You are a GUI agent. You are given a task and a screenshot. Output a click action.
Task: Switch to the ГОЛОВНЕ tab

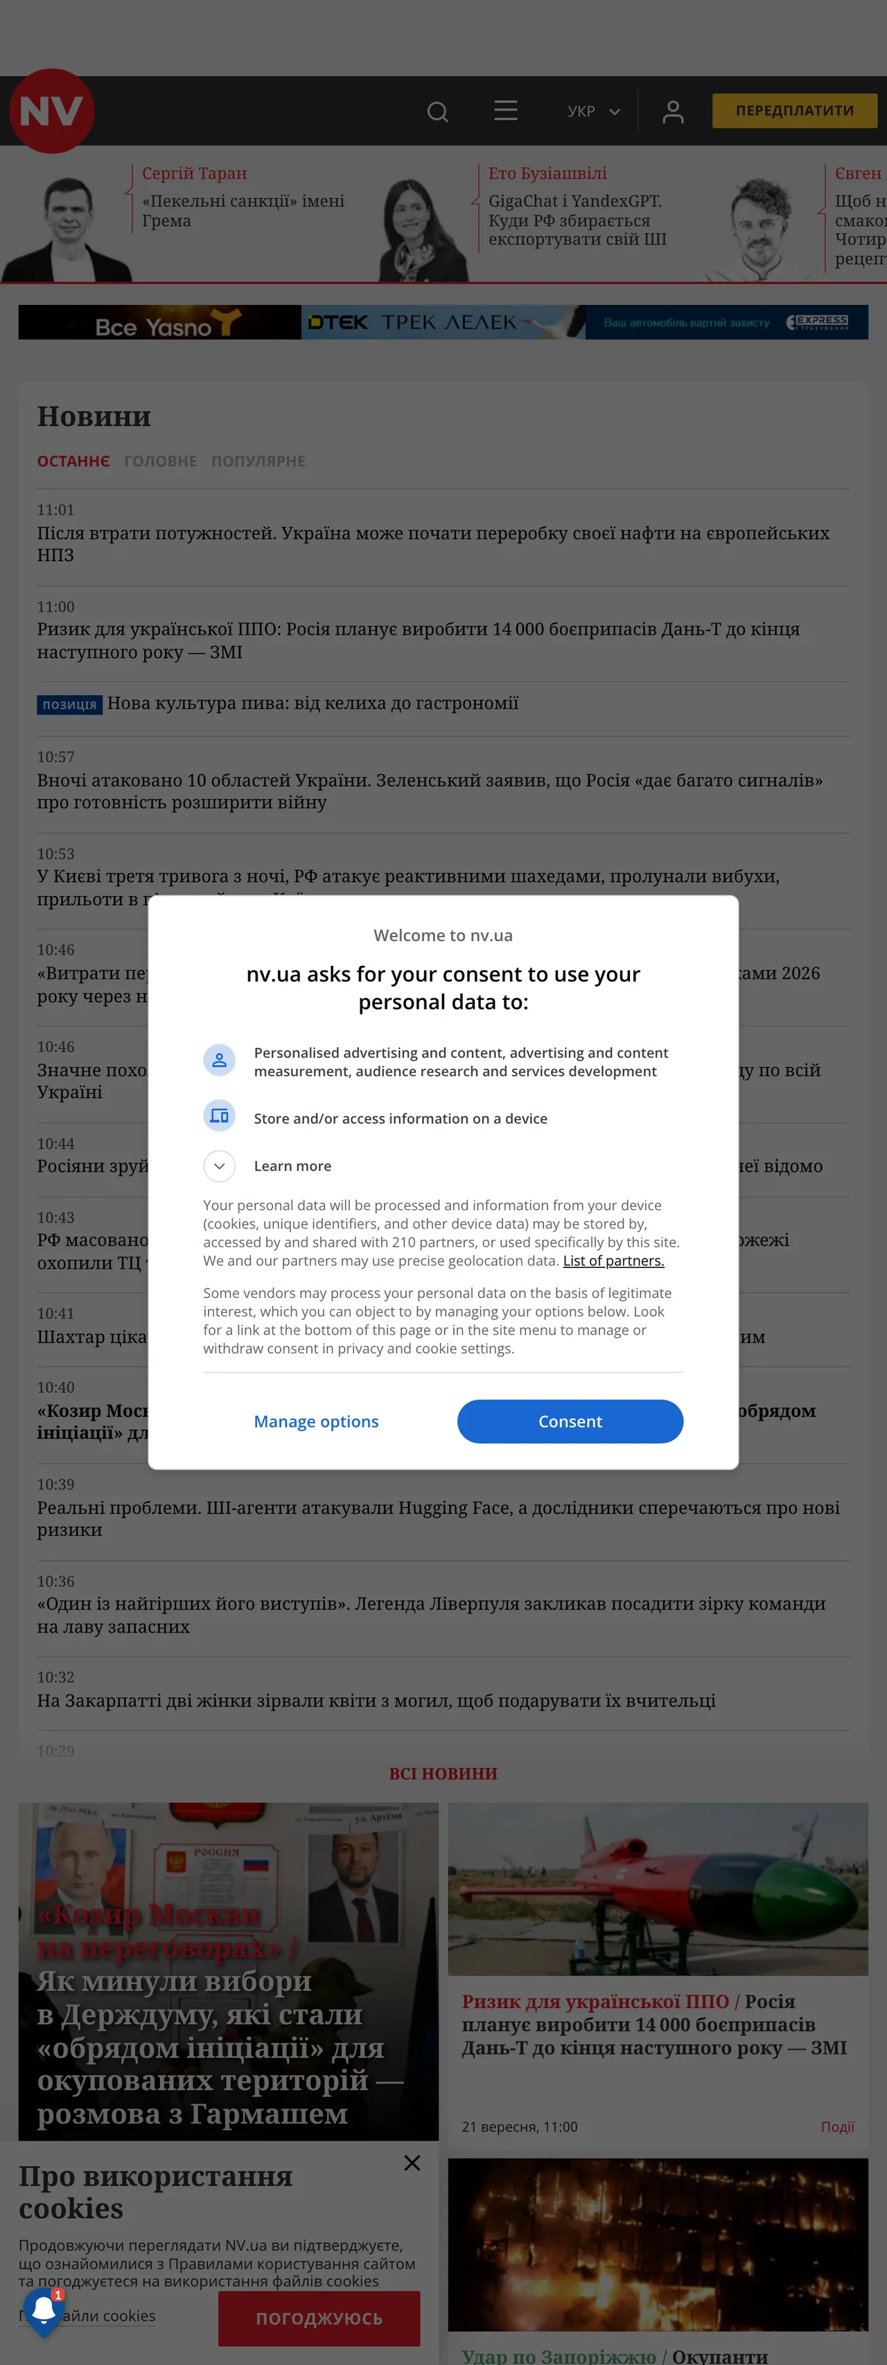tap(161, 461)
